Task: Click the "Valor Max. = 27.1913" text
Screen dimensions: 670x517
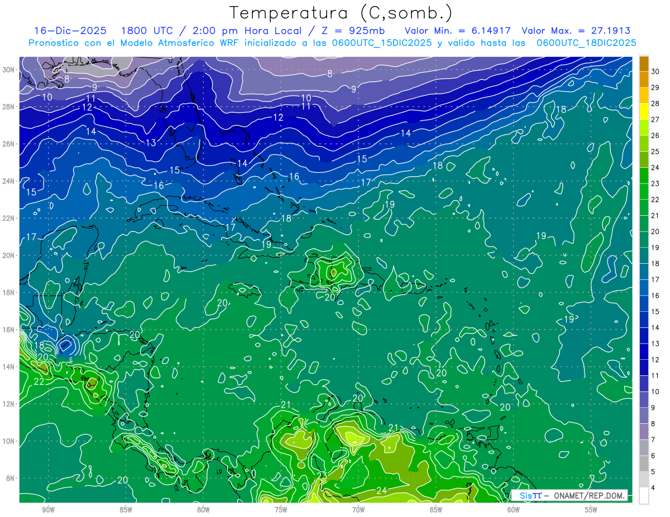Action: [576, 31]
